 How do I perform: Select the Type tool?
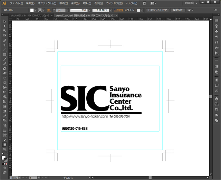[4, 45]
